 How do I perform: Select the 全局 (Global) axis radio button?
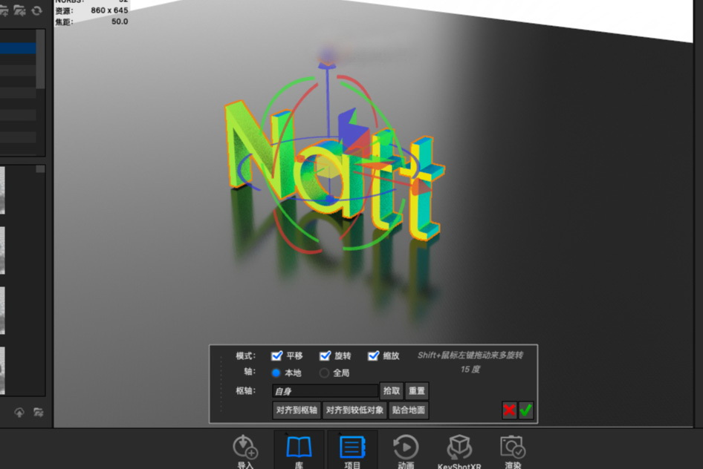324,373
